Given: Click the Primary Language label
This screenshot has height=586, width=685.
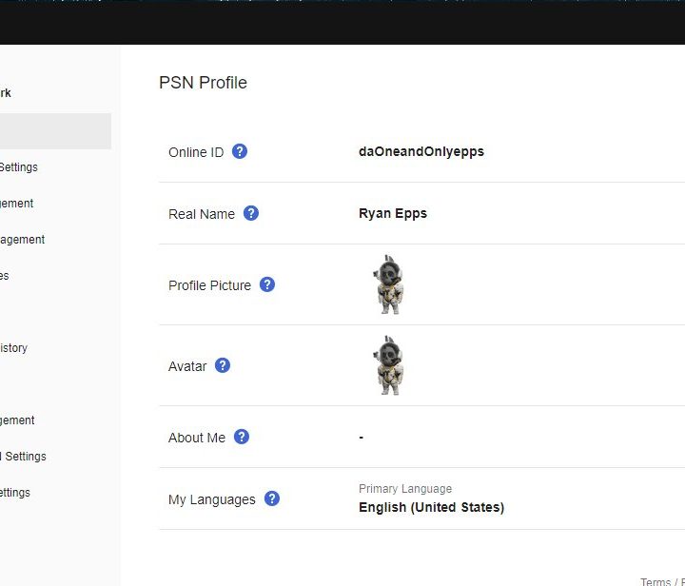Looking at the screenshot, I should [x=405, y=489].
